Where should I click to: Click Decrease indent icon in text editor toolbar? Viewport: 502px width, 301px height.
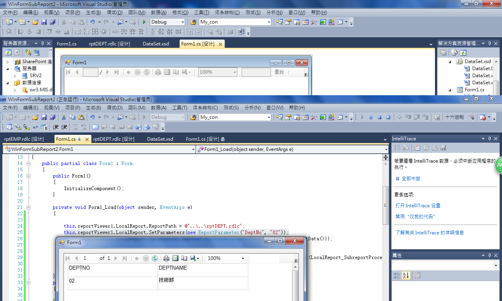pos(55,127)
